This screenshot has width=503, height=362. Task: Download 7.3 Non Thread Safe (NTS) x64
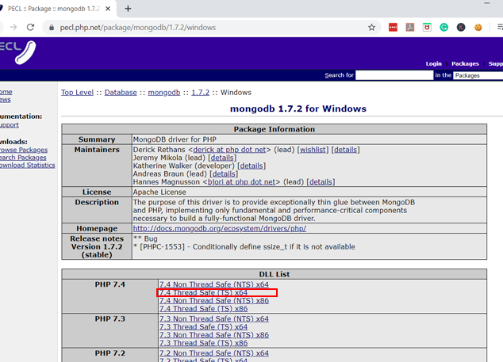pos(214,318)
